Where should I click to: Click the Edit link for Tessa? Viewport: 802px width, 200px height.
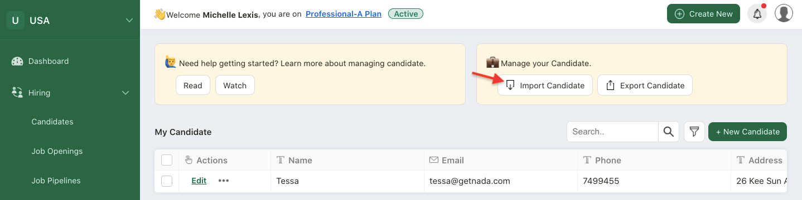click(x=199, y=181)
